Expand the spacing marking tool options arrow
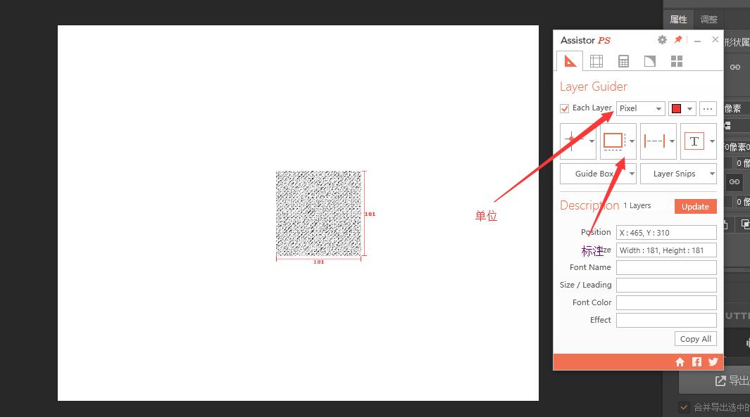The width and height of the screenshot is (750, 417). (x=672, y=141)
